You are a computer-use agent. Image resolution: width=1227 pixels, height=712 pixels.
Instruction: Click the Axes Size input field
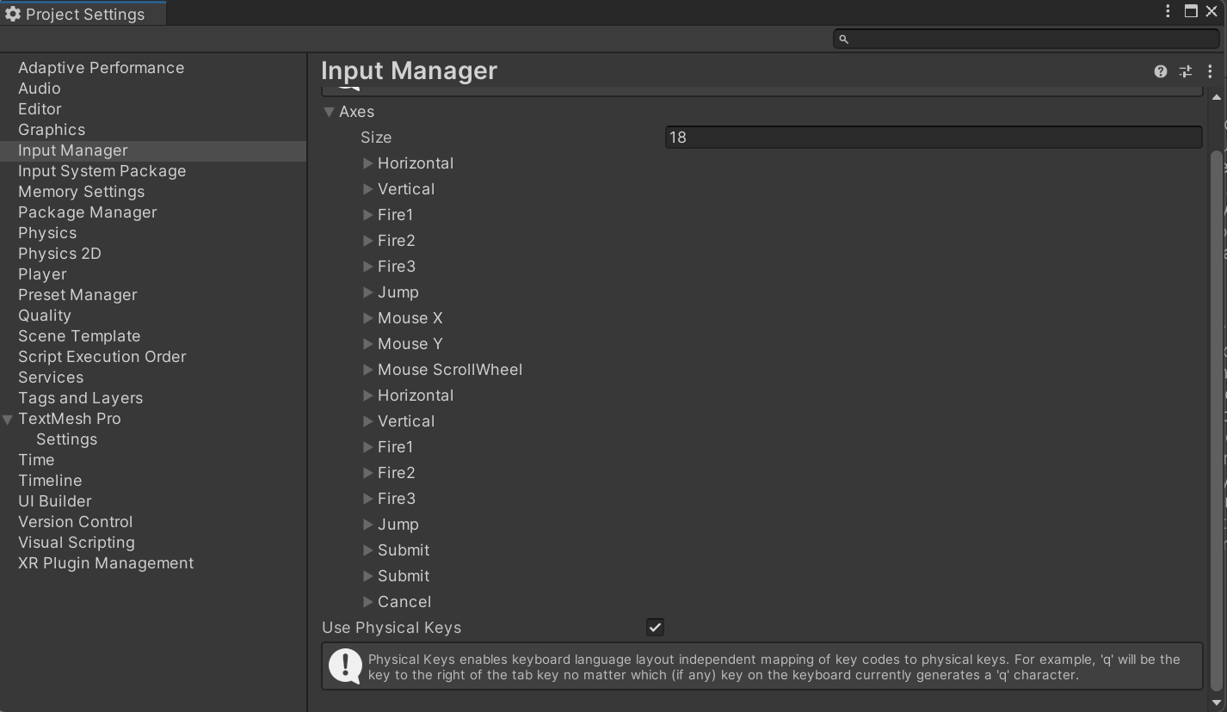(x=934, y=138)
